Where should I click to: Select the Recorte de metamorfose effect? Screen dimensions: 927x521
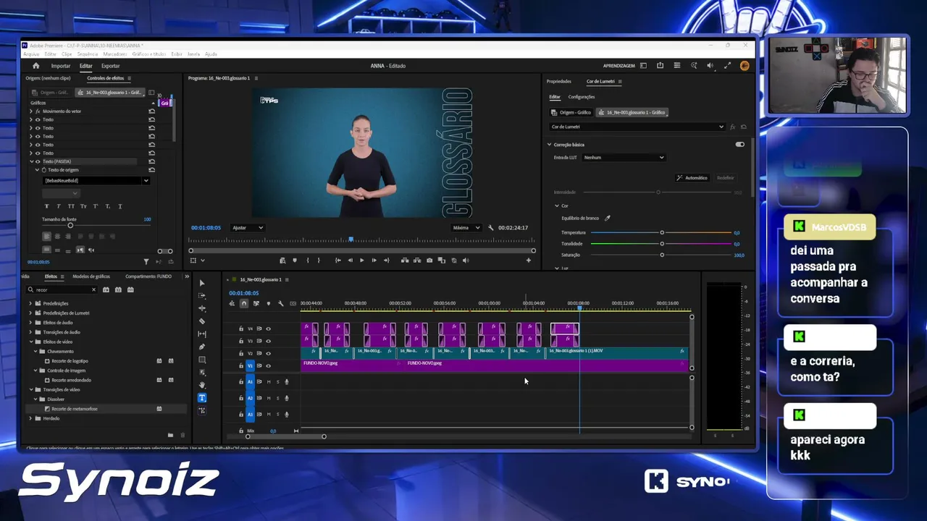point(75,409)
